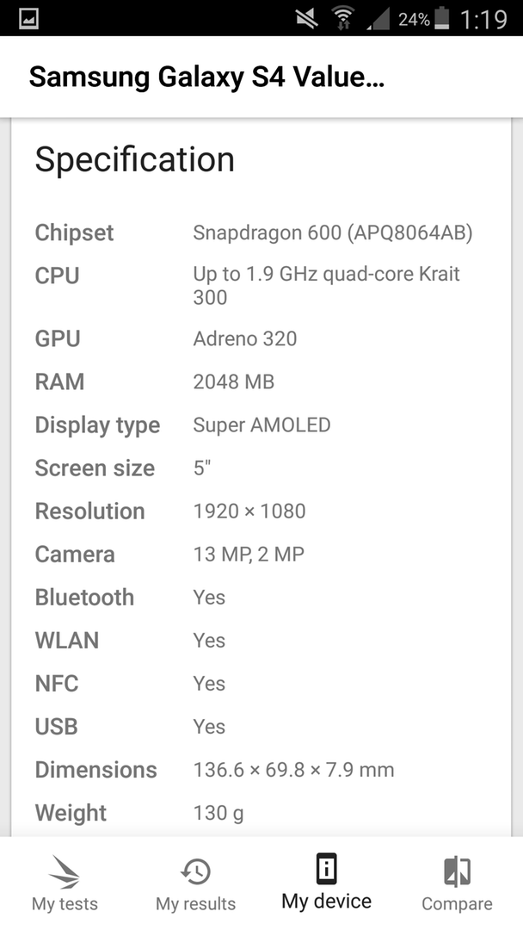Tap the My results tab label
Screen dimensions: 523x930
point(195,904)
